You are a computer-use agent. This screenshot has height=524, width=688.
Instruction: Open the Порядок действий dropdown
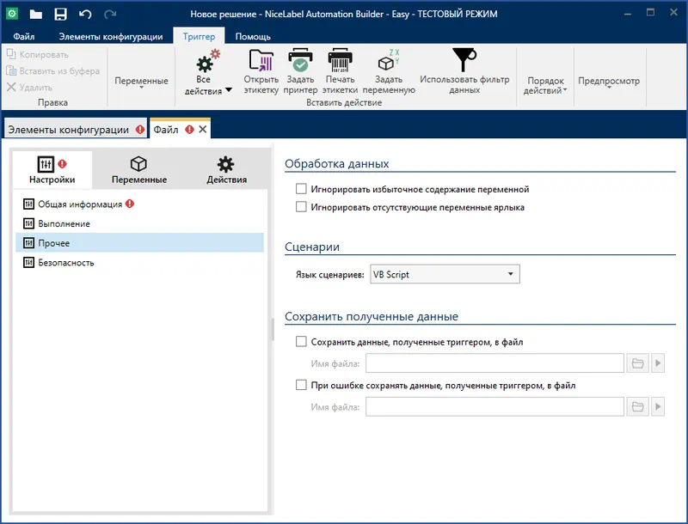pyautogui.click(x=545, y=85)
